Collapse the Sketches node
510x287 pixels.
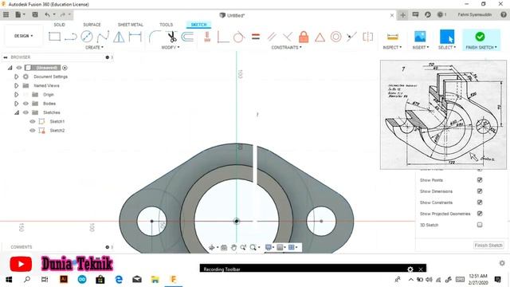pyautogui.click(x=16, y=112)
